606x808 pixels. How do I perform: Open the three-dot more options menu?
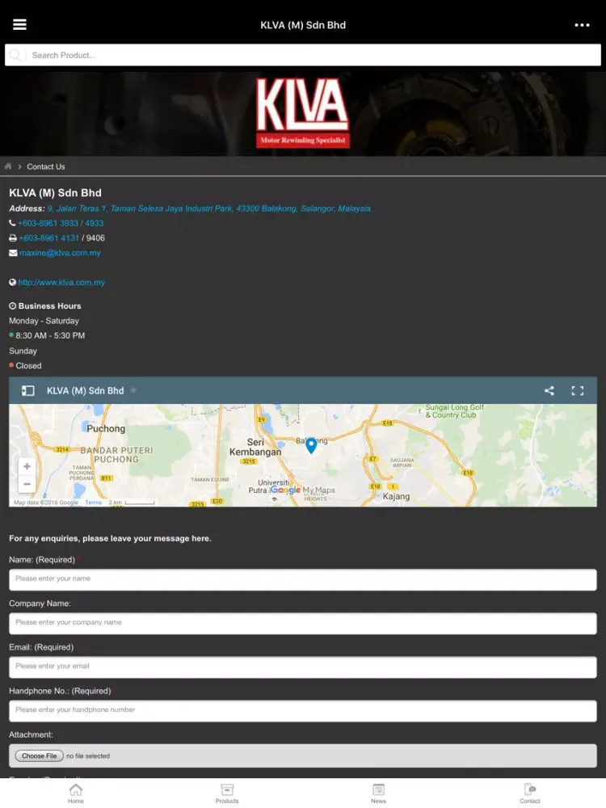pyautogui.click(x=582, y=25)
